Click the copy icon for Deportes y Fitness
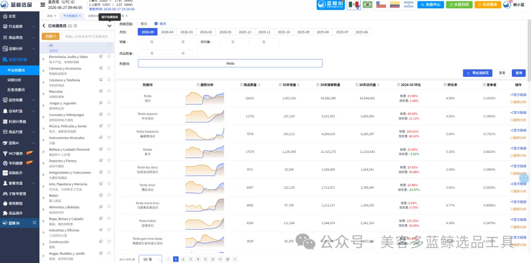Viewport: 531px width, 263px height. coord(101,160)
